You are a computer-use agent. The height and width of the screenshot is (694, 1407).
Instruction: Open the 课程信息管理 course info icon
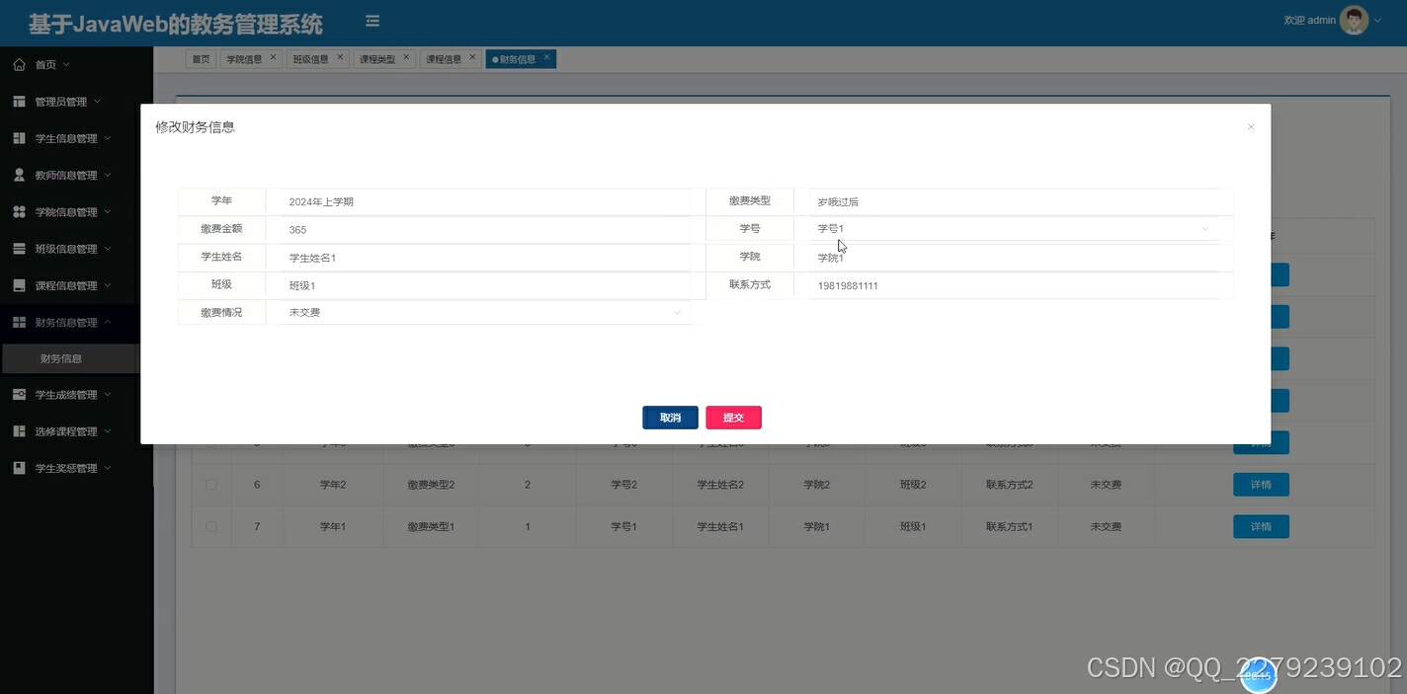pos(19,284)
